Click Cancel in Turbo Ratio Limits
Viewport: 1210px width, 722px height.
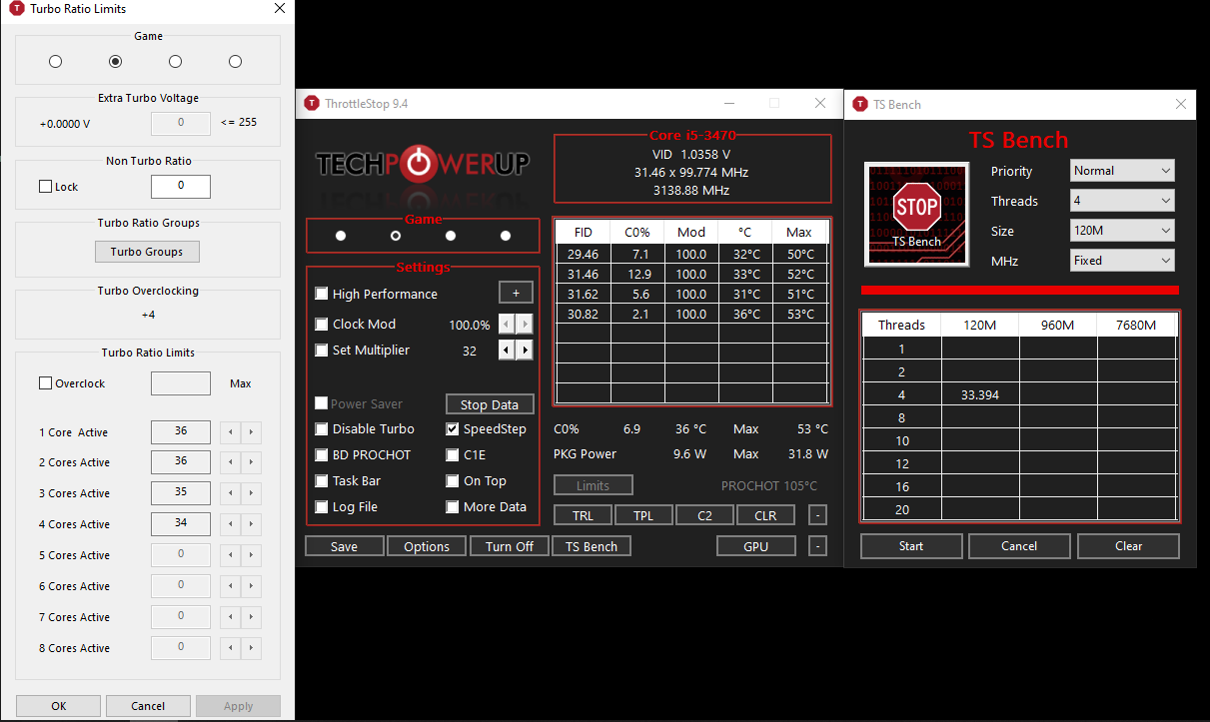point(148,706)
